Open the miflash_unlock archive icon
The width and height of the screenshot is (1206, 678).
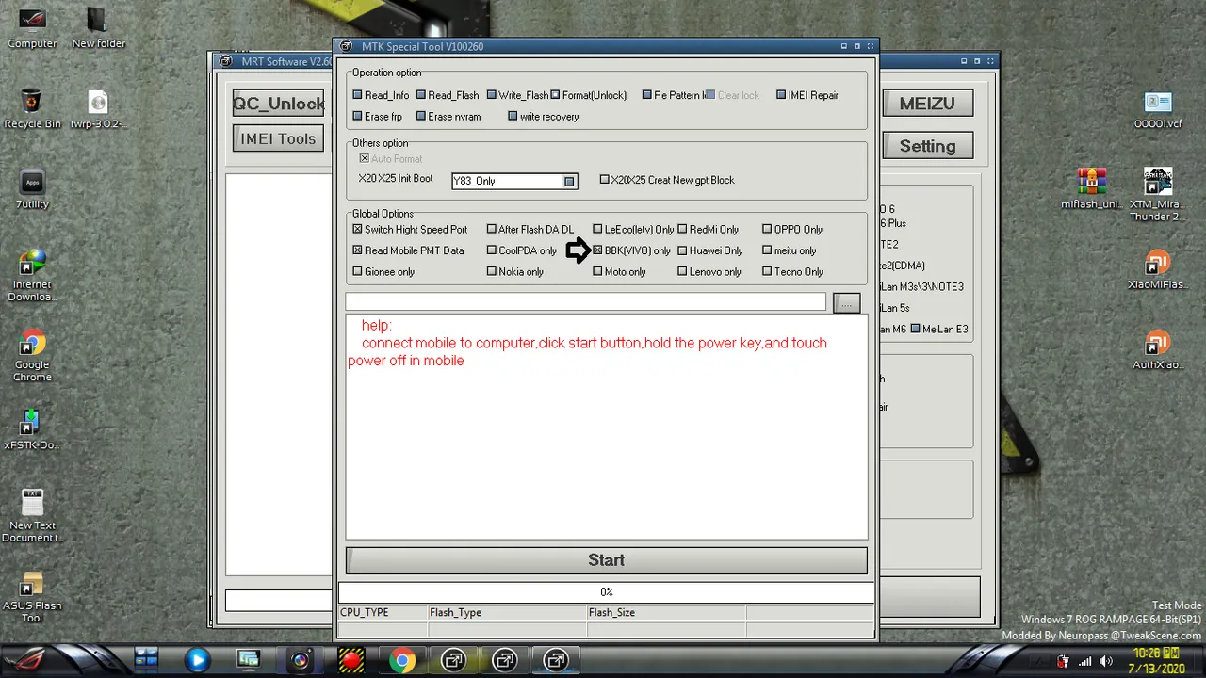1091,188
